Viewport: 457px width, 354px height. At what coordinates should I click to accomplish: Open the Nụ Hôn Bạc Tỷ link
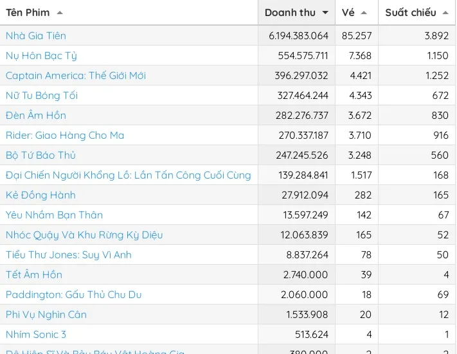click(x=41, y=56)
